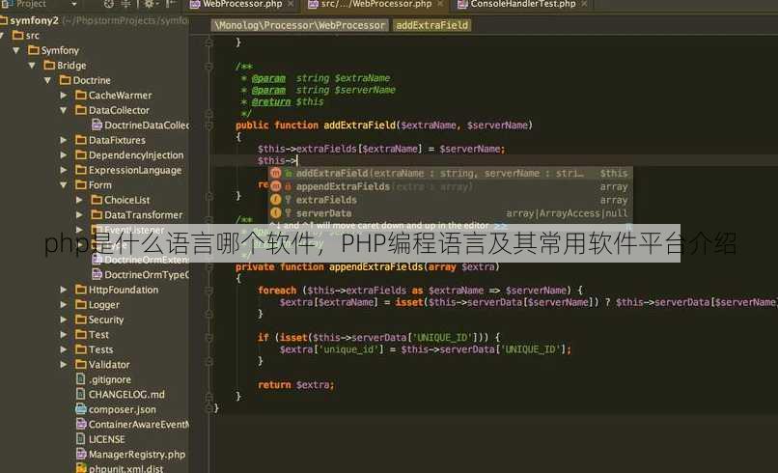Choose extraFields field completion suggestion
This screenshot has height=473, width=778.
click(450, 200)
